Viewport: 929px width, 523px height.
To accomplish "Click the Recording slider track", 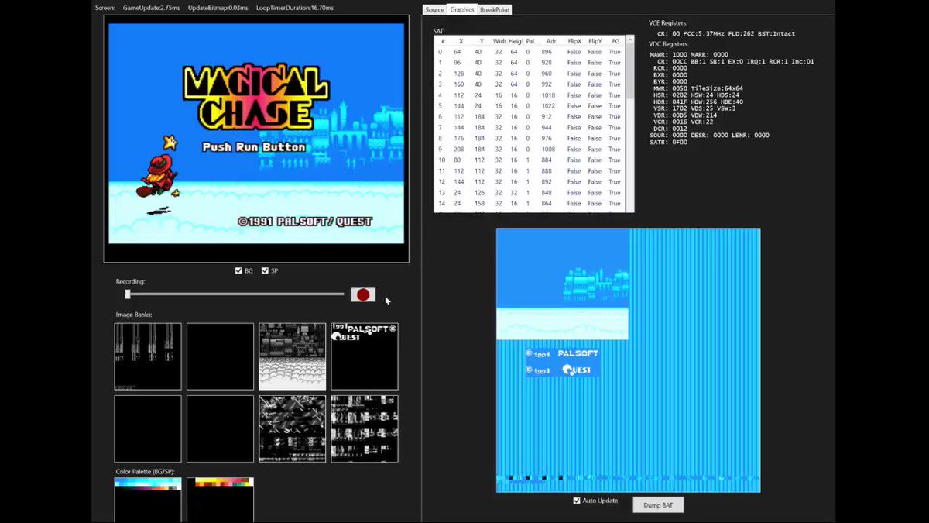I will pos(234,294).
